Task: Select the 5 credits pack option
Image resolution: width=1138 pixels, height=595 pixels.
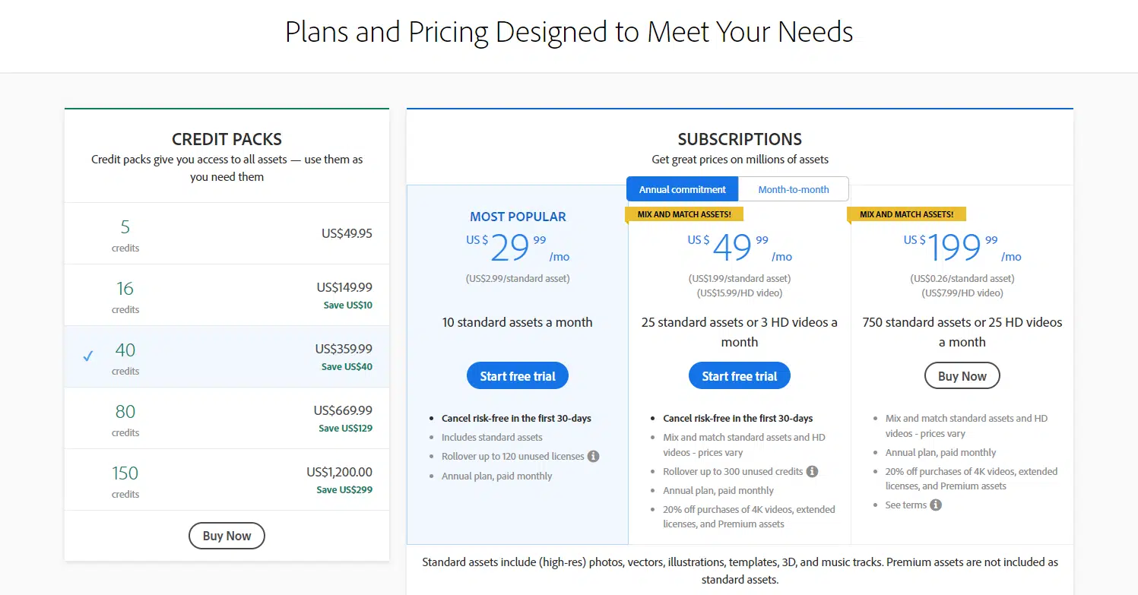Action: pos(227,234)
